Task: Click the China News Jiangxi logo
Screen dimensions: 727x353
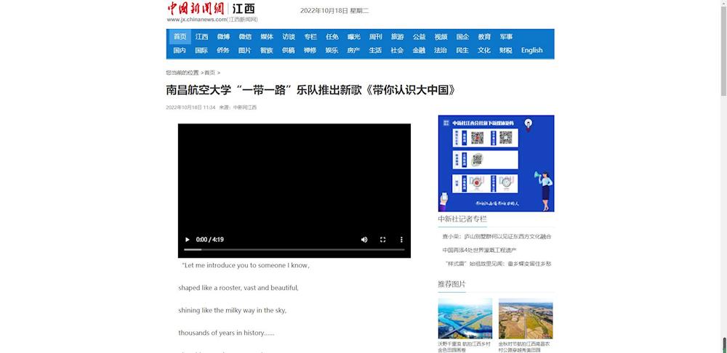Action: coord(211,11)
